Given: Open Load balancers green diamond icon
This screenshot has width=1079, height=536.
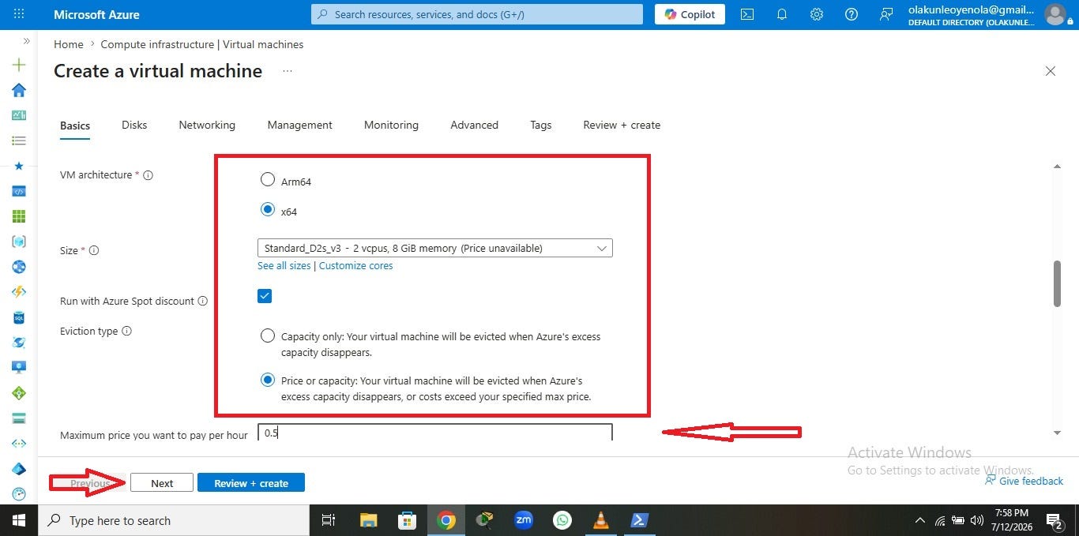Looking at the screenshot, I should click(x=19, y=393).
